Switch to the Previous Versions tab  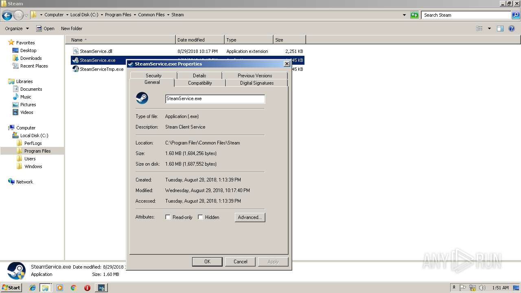255,75
